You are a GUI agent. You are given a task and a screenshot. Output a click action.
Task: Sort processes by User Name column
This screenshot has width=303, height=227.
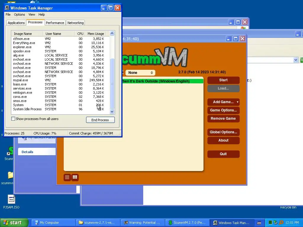point(59,34)
